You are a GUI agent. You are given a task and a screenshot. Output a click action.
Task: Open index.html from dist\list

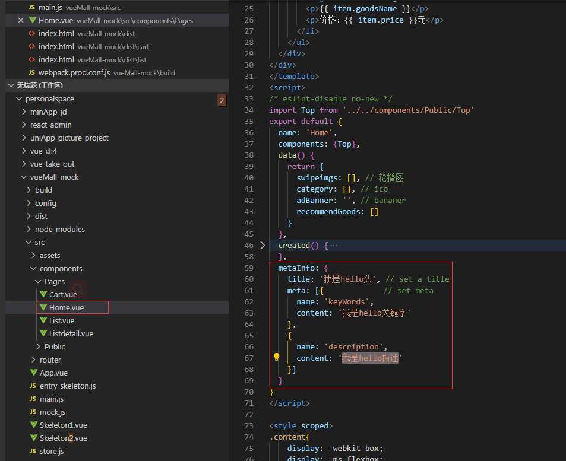click(118, 59)
